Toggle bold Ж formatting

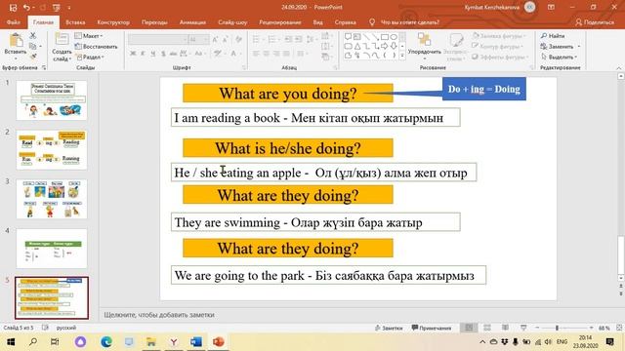tap(133, 54)
